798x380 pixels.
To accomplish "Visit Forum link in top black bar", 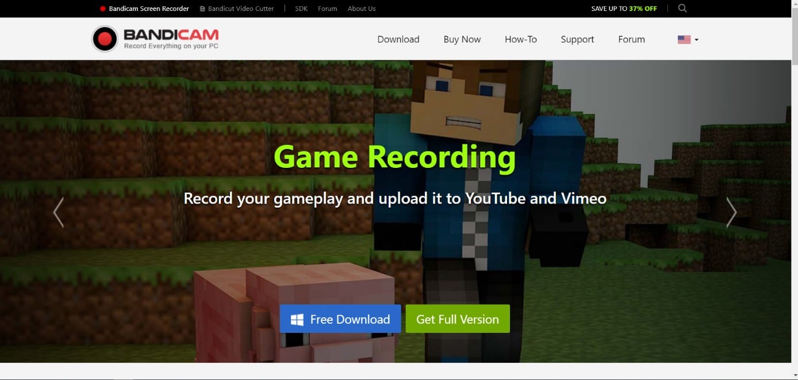I will pyautogui.click(x=328, y=9).
